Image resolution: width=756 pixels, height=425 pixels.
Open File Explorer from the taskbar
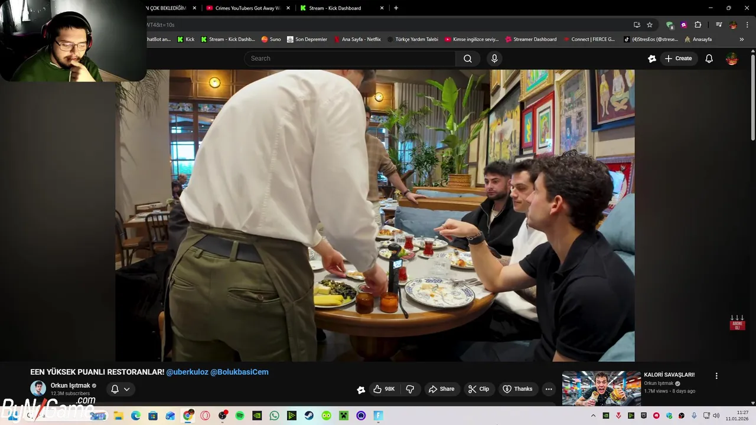pos(118,416)
